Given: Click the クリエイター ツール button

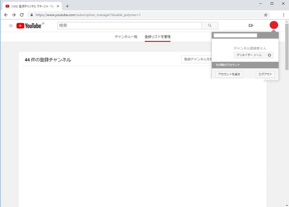Looking at the screenshot, I should tap(249, 55).
